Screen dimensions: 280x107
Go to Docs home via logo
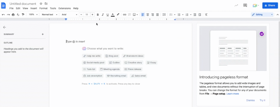[x=4, y=5]
